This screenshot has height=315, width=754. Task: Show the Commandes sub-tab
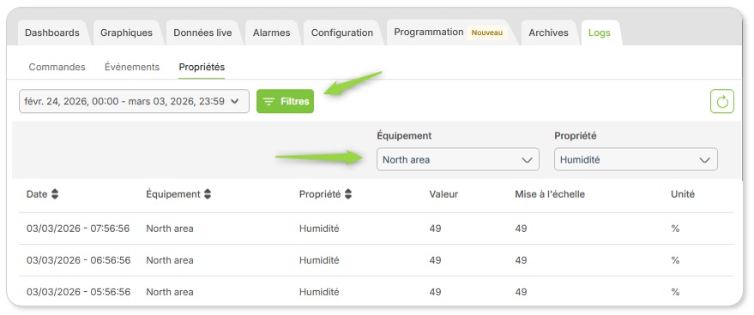[57, 67]
